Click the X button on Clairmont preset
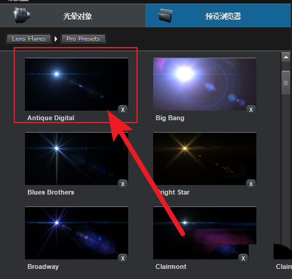The height and width of the screenshot is (279, 292). (243, 258)
